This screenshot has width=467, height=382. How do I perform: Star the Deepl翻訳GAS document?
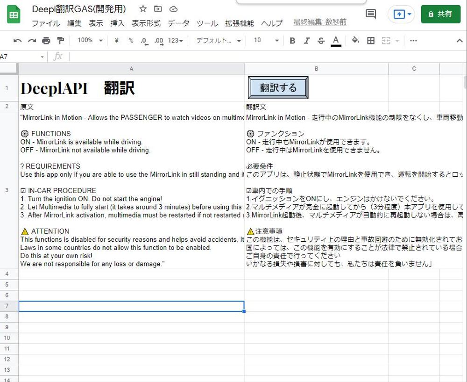[x=143, y=9]
